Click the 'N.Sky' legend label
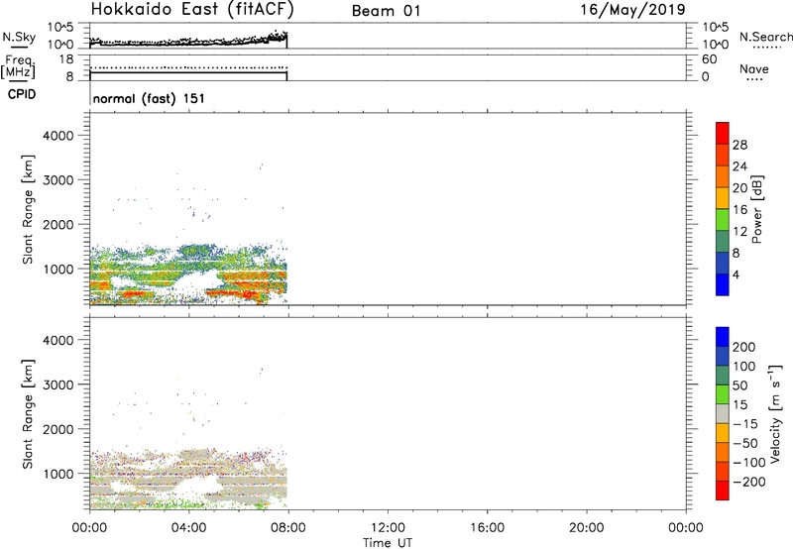 click(19, 37)
